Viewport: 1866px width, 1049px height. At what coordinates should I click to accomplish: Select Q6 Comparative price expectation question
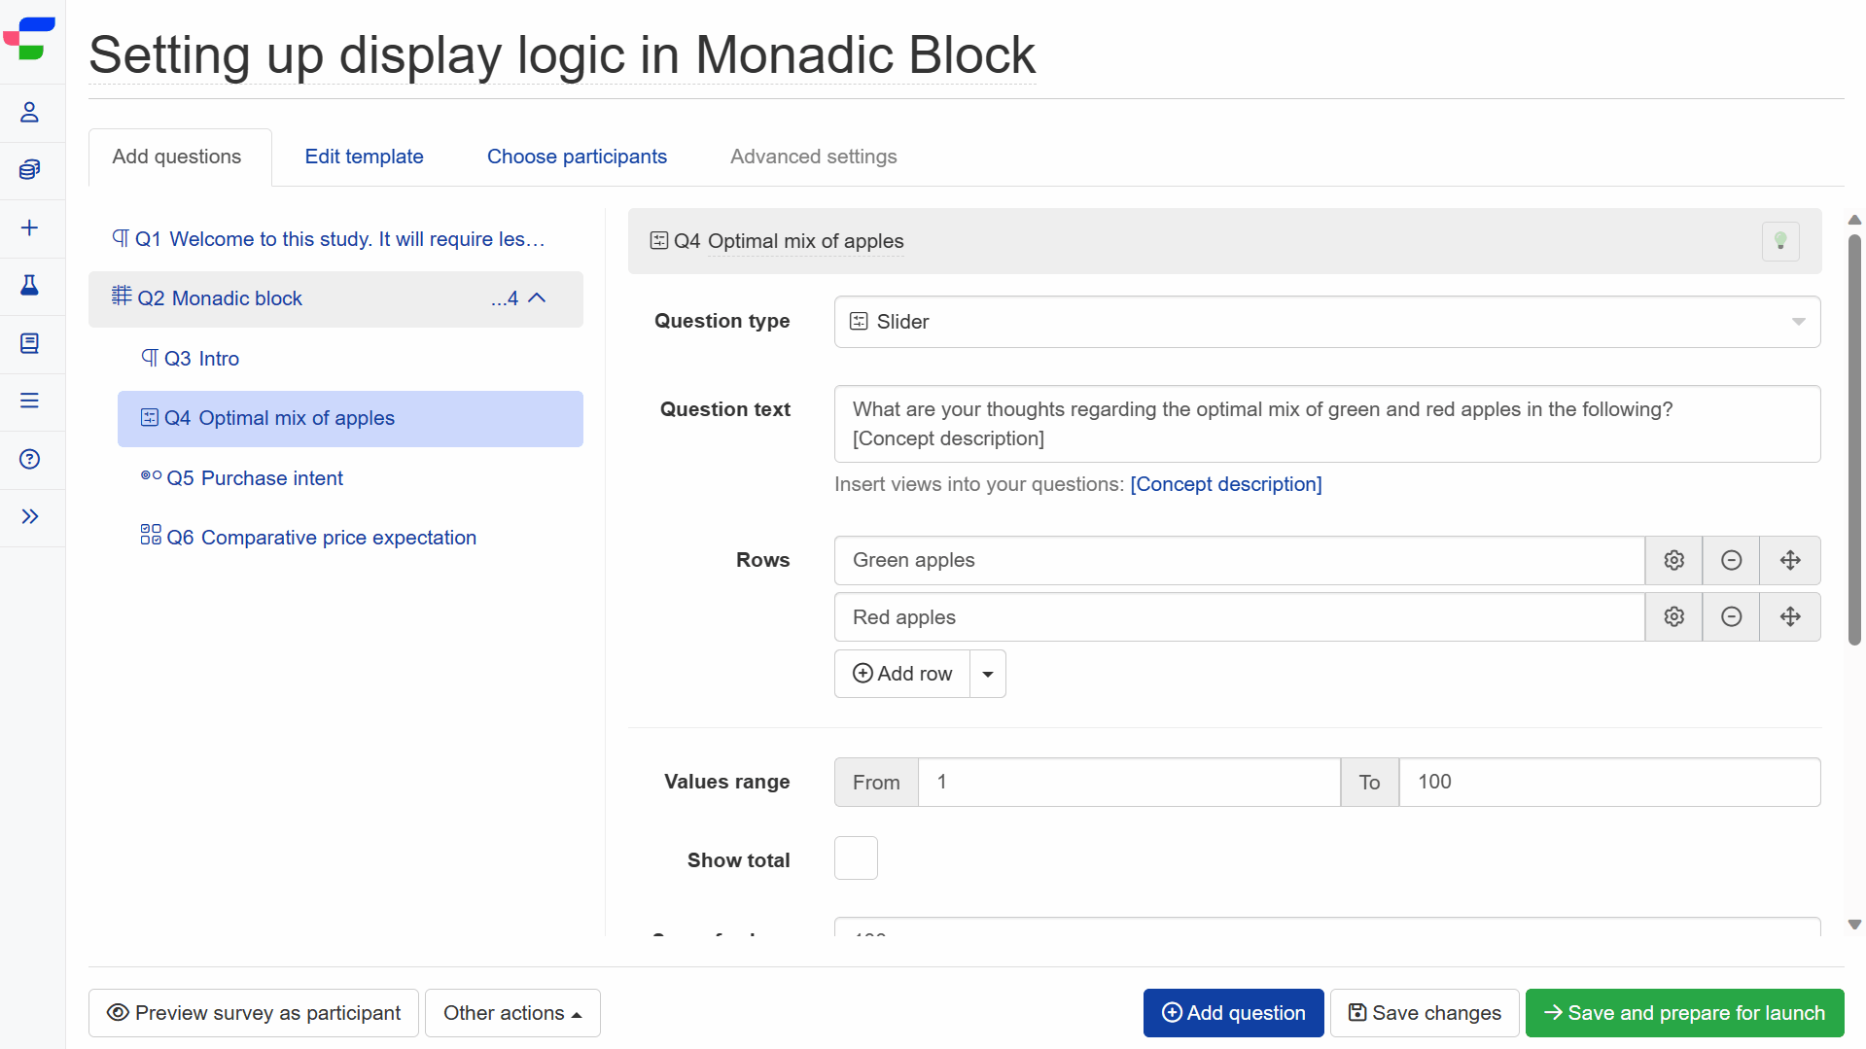pos(350,538)
